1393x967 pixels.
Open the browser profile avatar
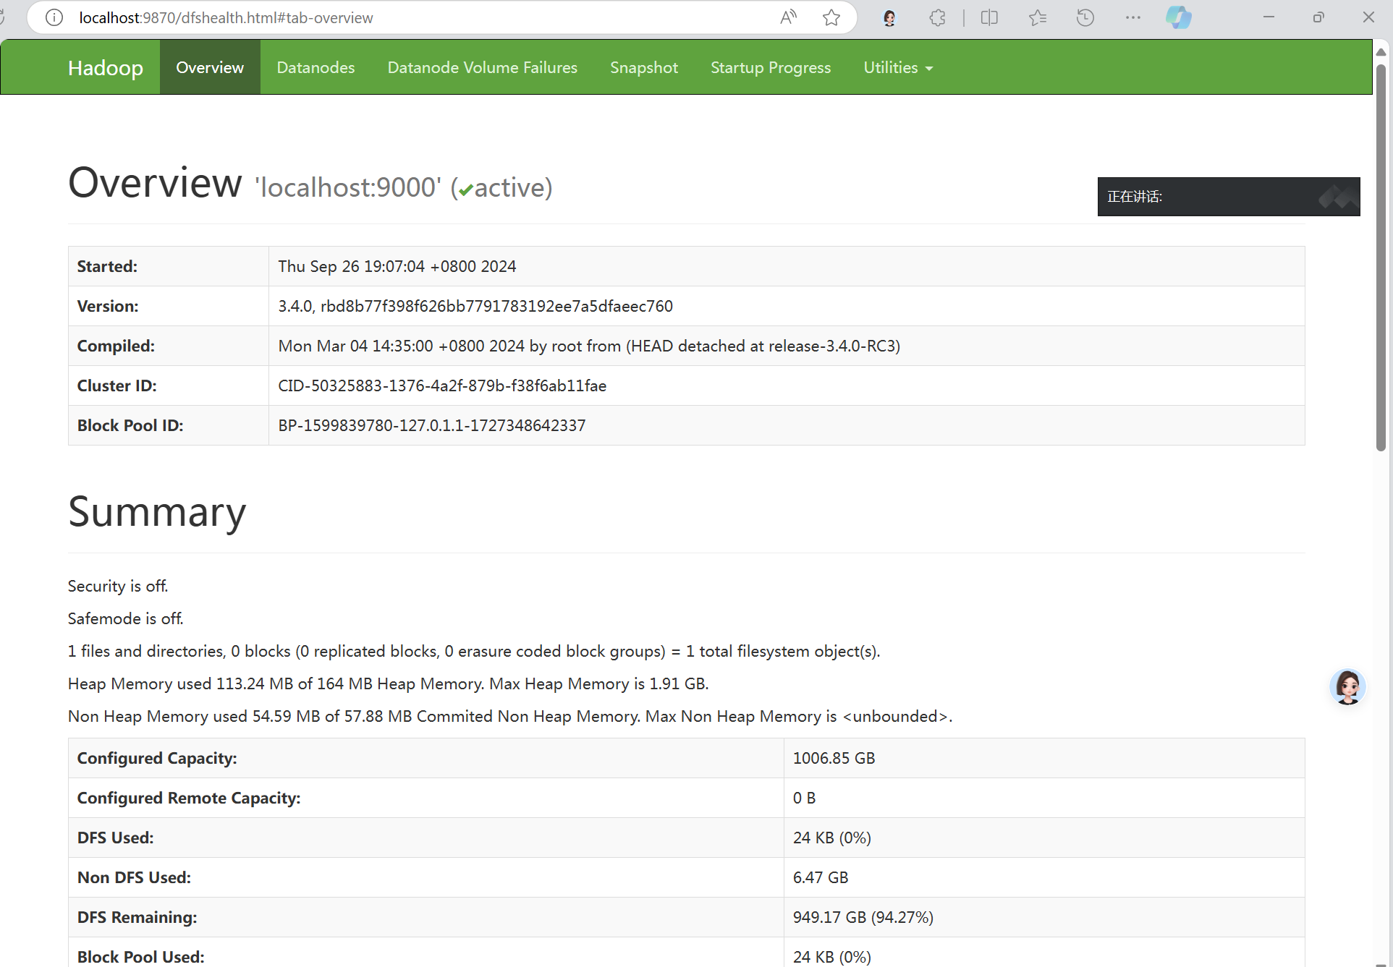(889, 17)
